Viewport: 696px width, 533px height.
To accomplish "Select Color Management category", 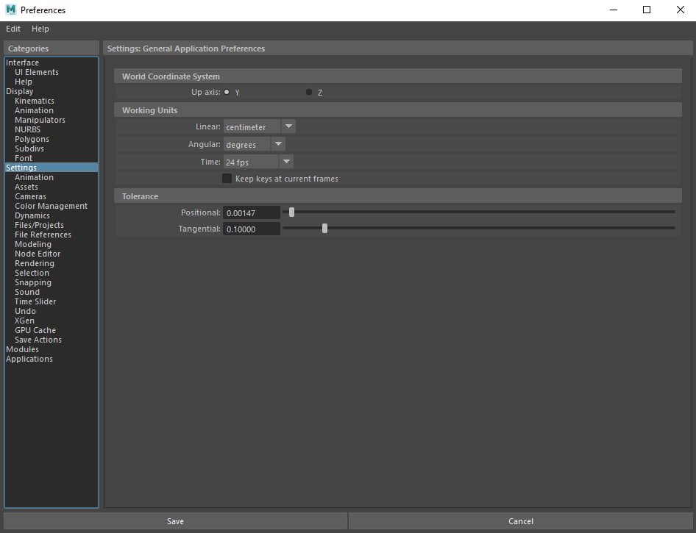I will coord(51,206).
